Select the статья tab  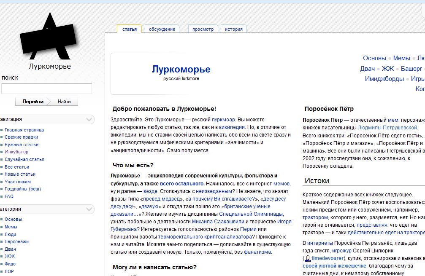[130, 29]
